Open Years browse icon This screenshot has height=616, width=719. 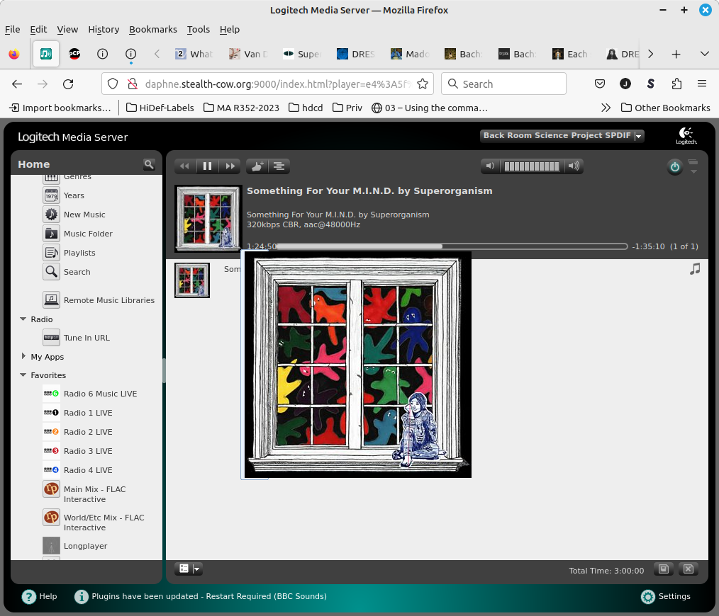tap(51, 195)
